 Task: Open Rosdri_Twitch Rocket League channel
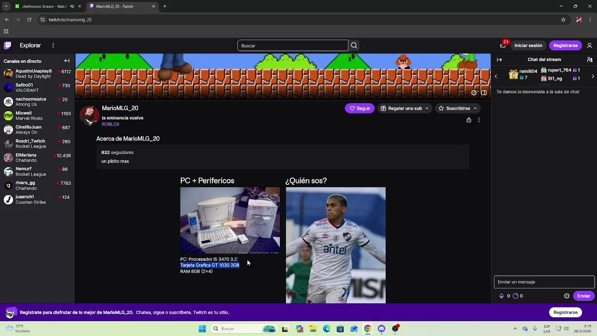37,144
